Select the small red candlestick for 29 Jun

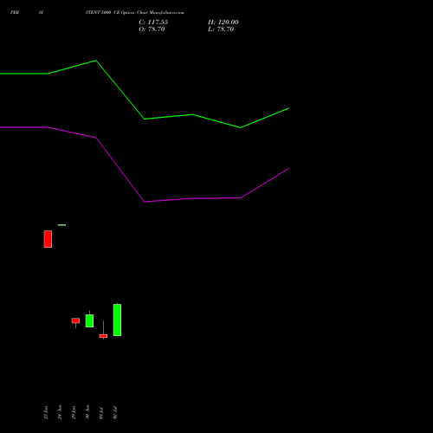(75, 322)
